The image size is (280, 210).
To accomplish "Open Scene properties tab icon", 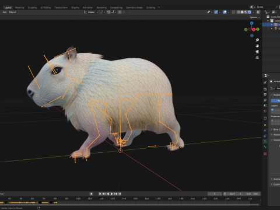I will (265, 106).
